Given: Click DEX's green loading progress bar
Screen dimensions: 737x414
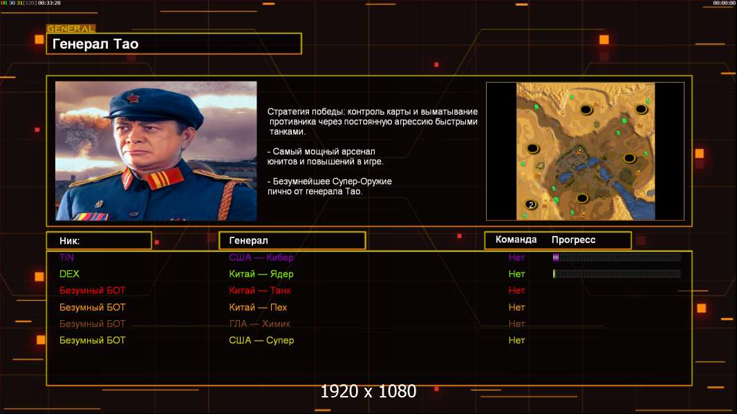Looking at the screenshot, I should [x=617, y=274].
